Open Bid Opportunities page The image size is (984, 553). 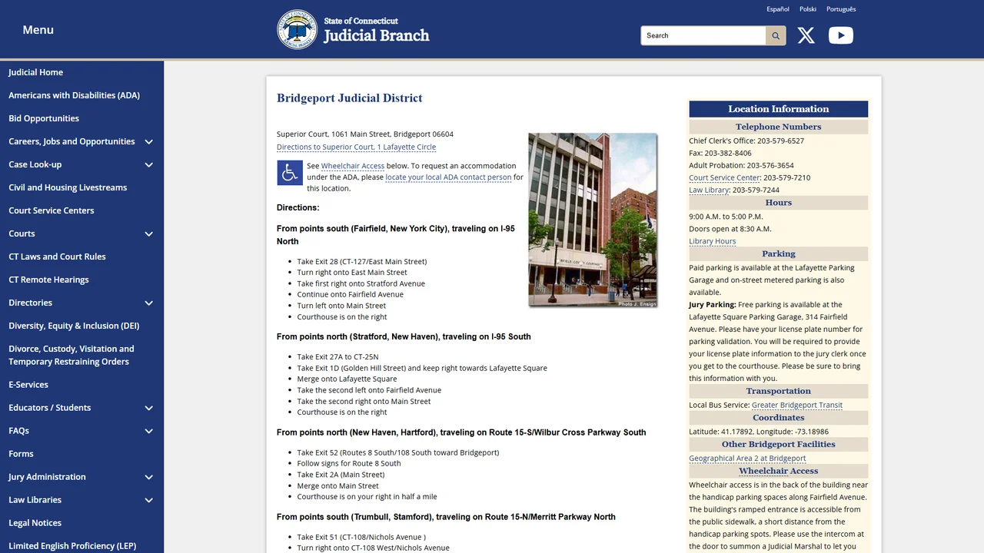point(44,118)
